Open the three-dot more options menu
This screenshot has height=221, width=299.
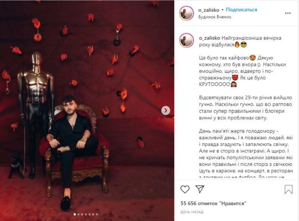coord(287,13)
